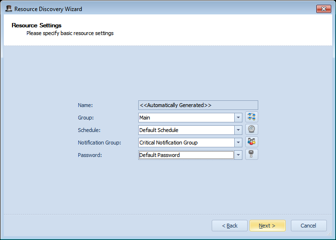Expand the Notification Group dropdown arrow
The height and width of the screenshot is (240, 336).
coord(238,143)
